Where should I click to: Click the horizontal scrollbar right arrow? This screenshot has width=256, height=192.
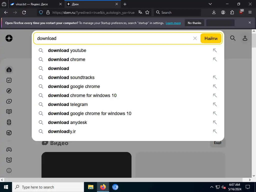point(250,180)
